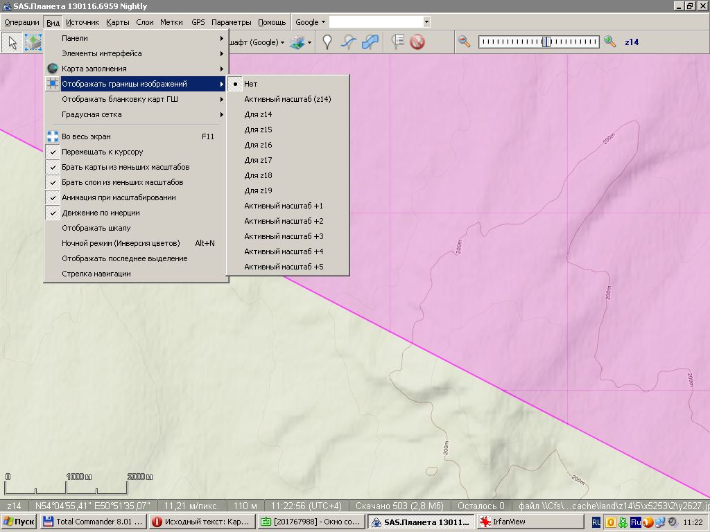Click the zoom in magnifier icon

[609, 42]
